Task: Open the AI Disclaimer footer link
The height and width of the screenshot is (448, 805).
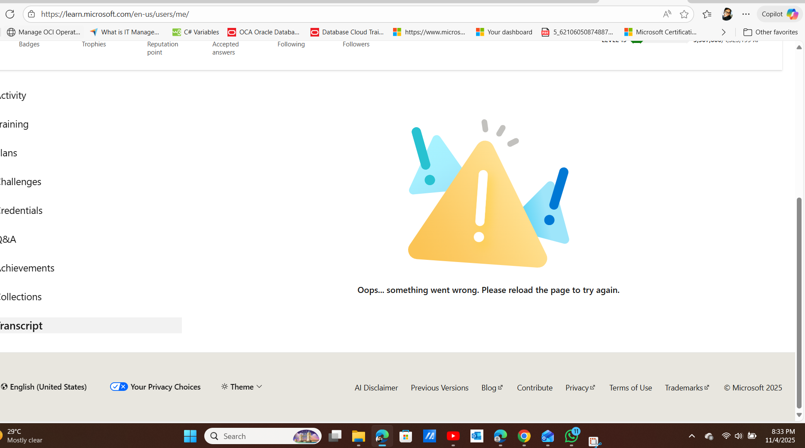Action: click(376, 388)
